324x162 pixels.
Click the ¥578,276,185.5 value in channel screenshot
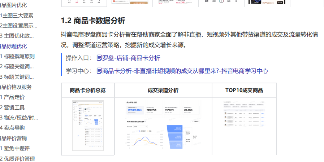[135, 110]
